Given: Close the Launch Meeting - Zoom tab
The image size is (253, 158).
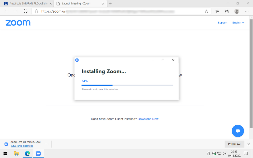Looking at the screenshot, I should coord(103,3).
